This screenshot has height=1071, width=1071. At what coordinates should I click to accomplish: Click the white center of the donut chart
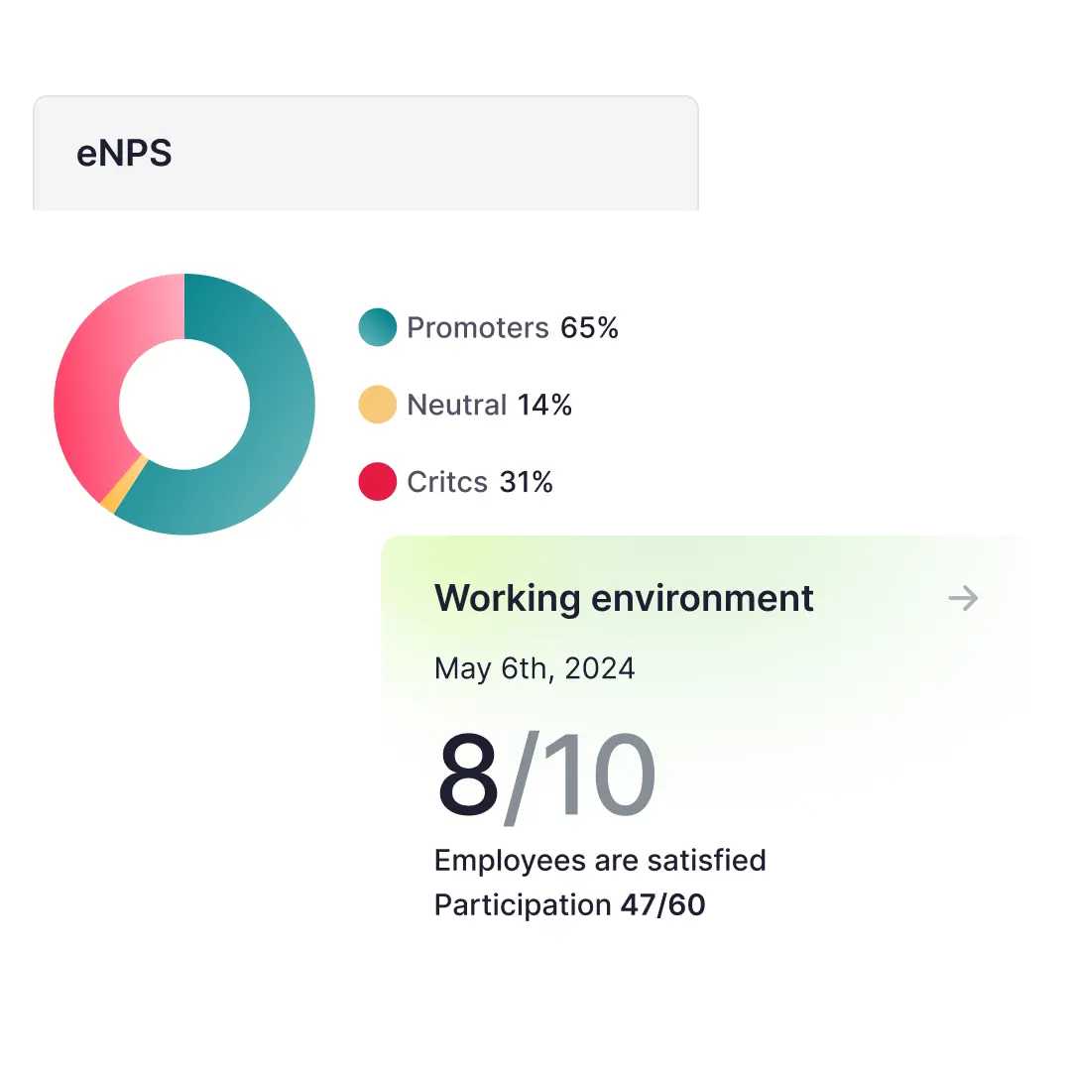(x=184, y=404)
